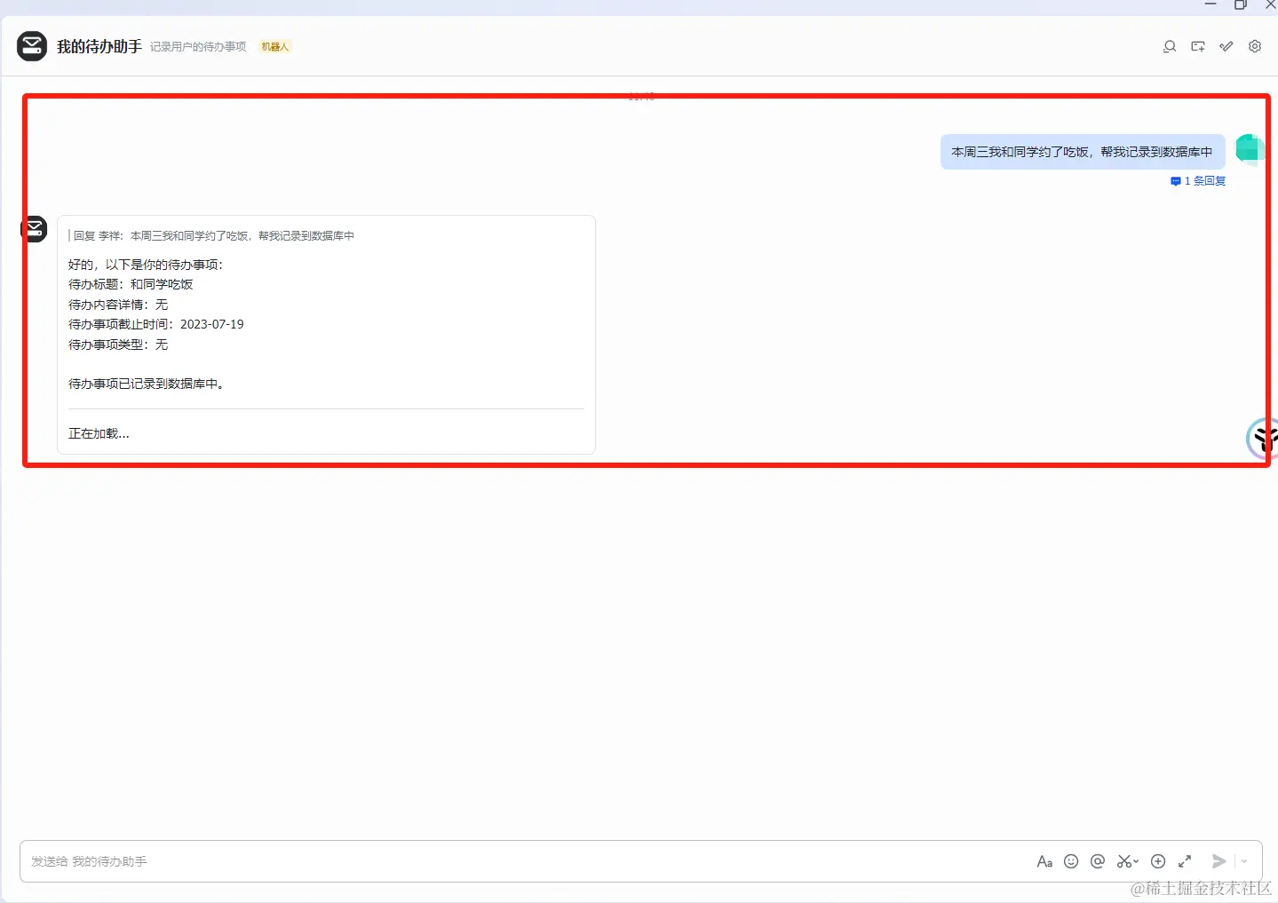Open chat settings gear icon
1278x903 pixels.
tap(1255, 46)
